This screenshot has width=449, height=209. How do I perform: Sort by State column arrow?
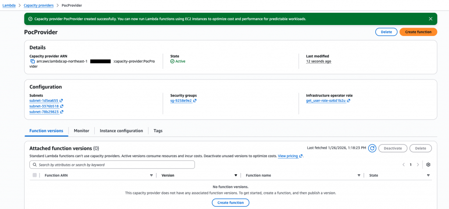coord(428,175)
